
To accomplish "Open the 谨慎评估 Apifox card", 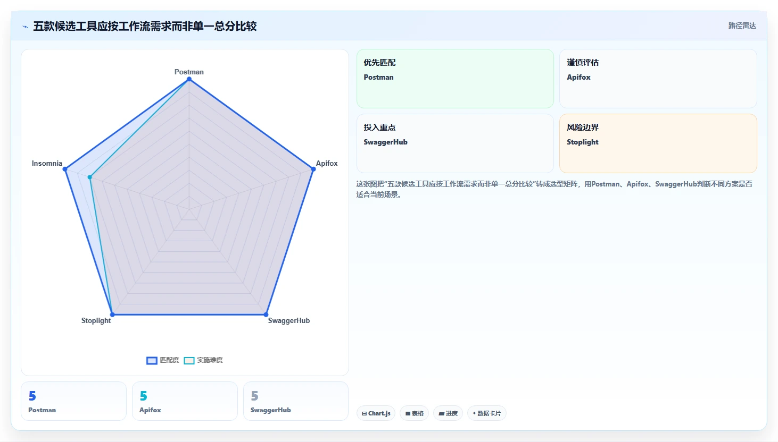I will pos(658,79).
